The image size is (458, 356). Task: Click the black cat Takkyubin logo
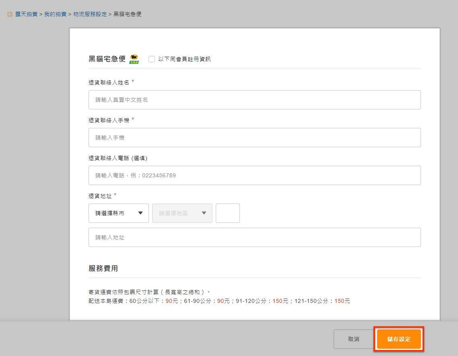point(134,59)
